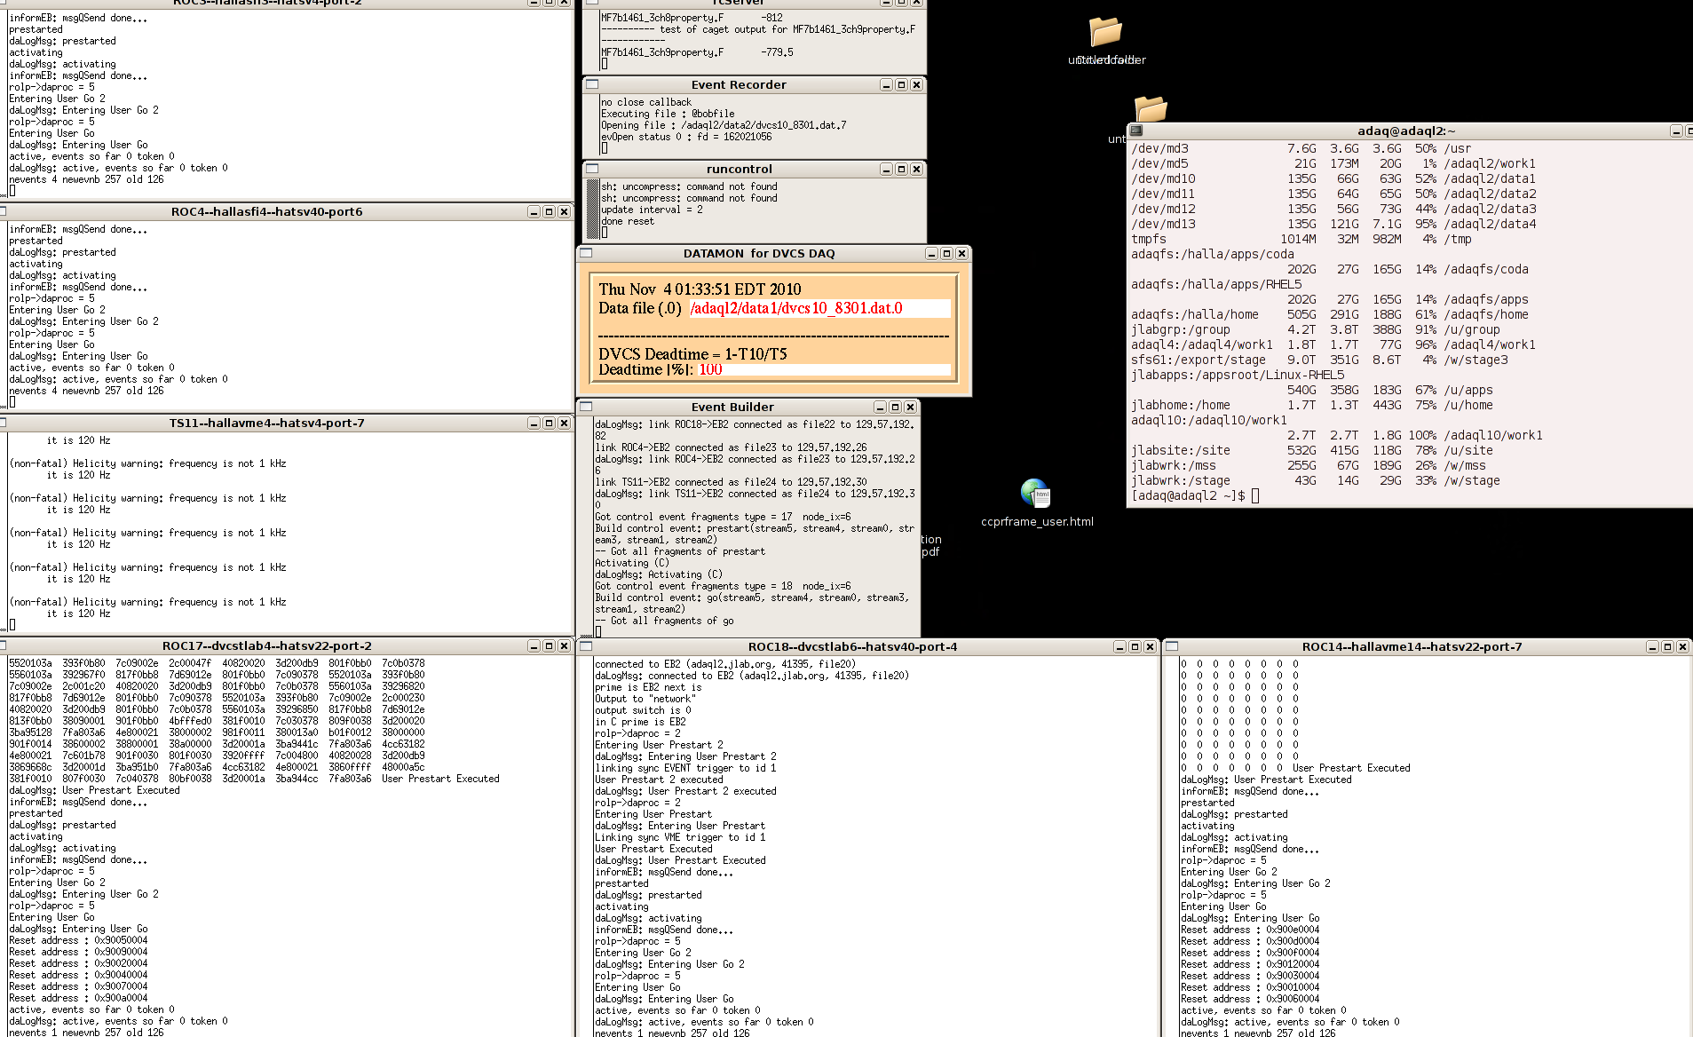The width and height of the screenshot is (1693, 1037).
Task: Minimize the TS11 hallavme4 window
Action: 534,423
